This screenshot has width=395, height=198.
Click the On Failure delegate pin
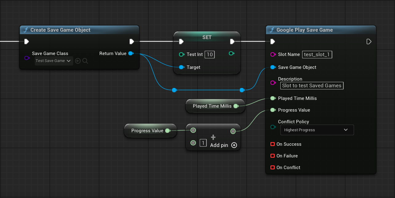coord(272,156)
